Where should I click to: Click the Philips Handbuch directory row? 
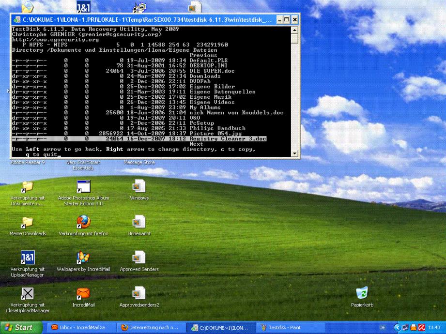(128, 128)
